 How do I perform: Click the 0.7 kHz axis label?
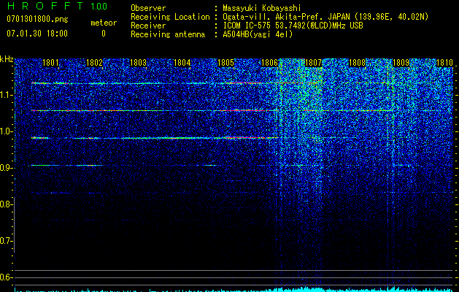point(7,241)
